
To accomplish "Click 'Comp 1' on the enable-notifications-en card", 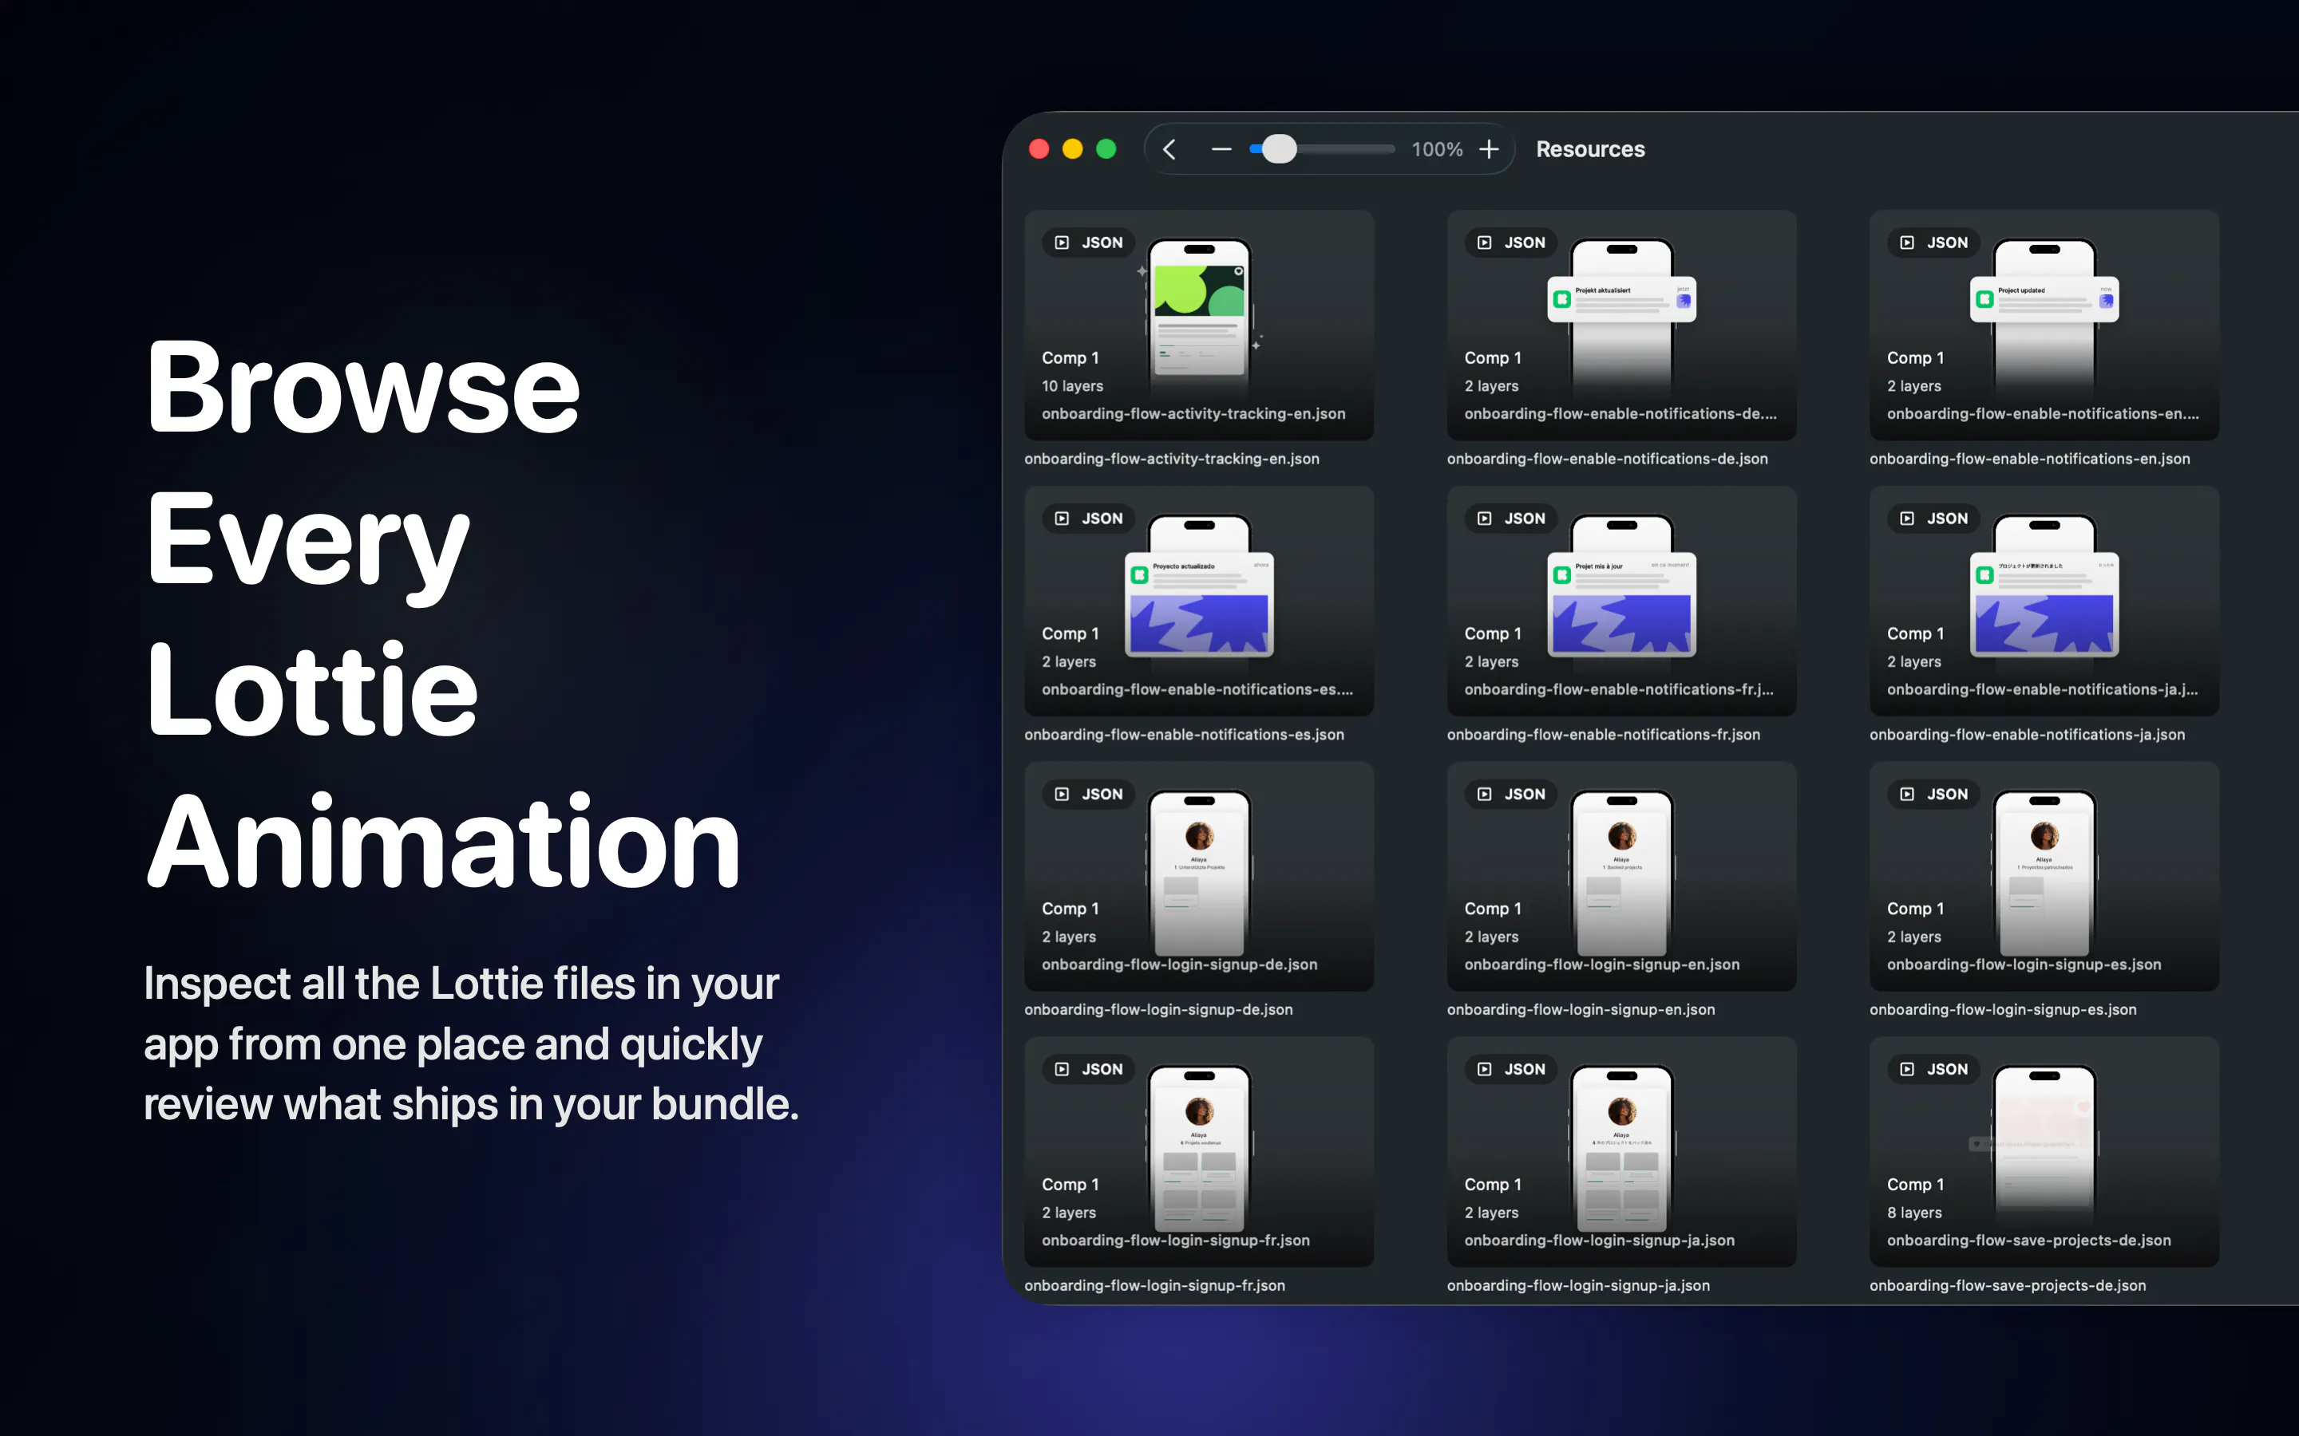I will point(1916,358).
